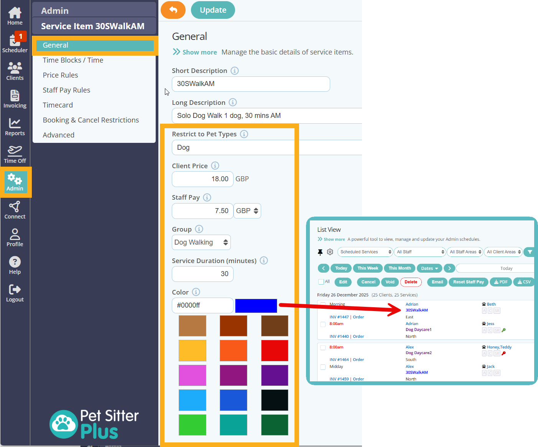Open the Scheduler from the sidebar
Image resolution: width=538 pixels, height=447 pixels.
(15, 42)
